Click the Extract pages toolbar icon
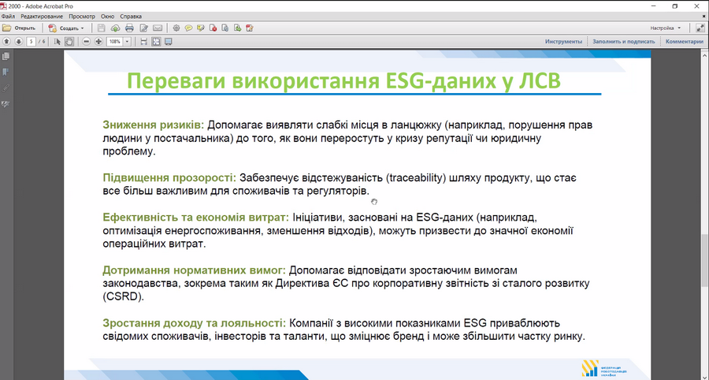Viewport: 709px width, 380px height. tap(237, 28)
